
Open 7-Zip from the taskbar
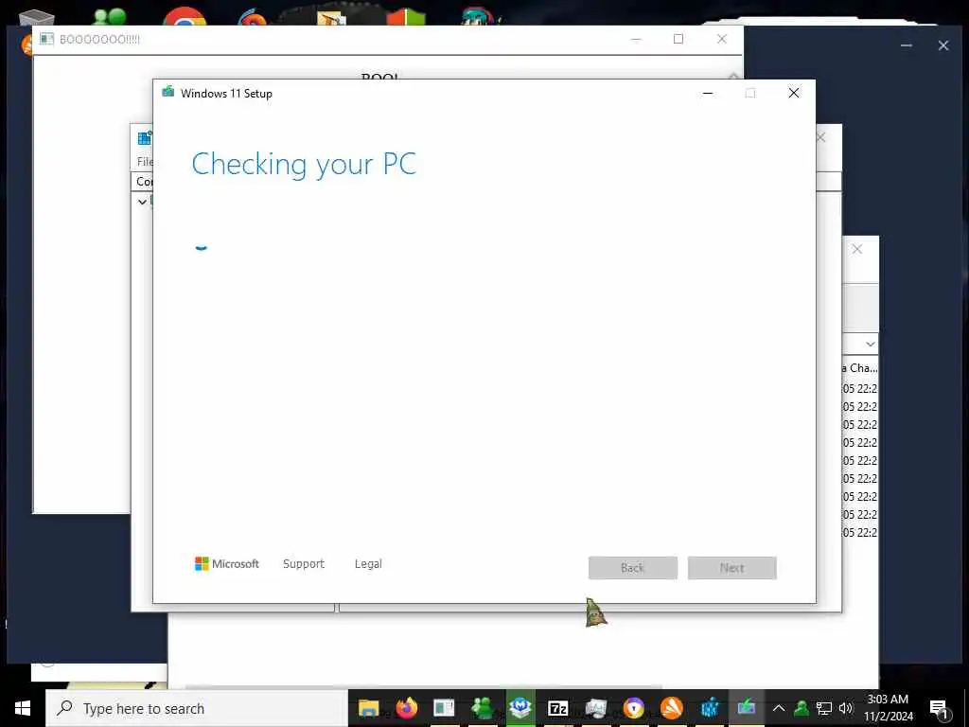pyautogui.click(x=558, y=708)
